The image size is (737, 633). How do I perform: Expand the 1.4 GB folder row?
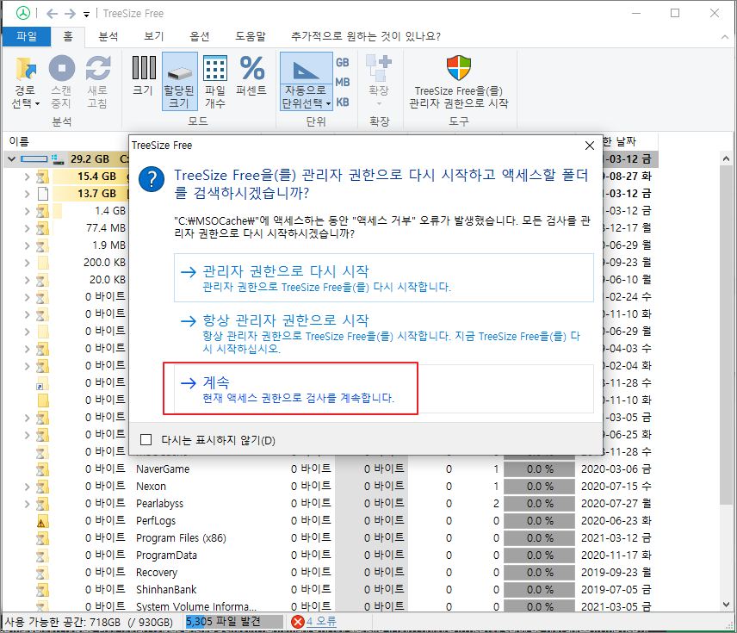click(x=28, y=211)
